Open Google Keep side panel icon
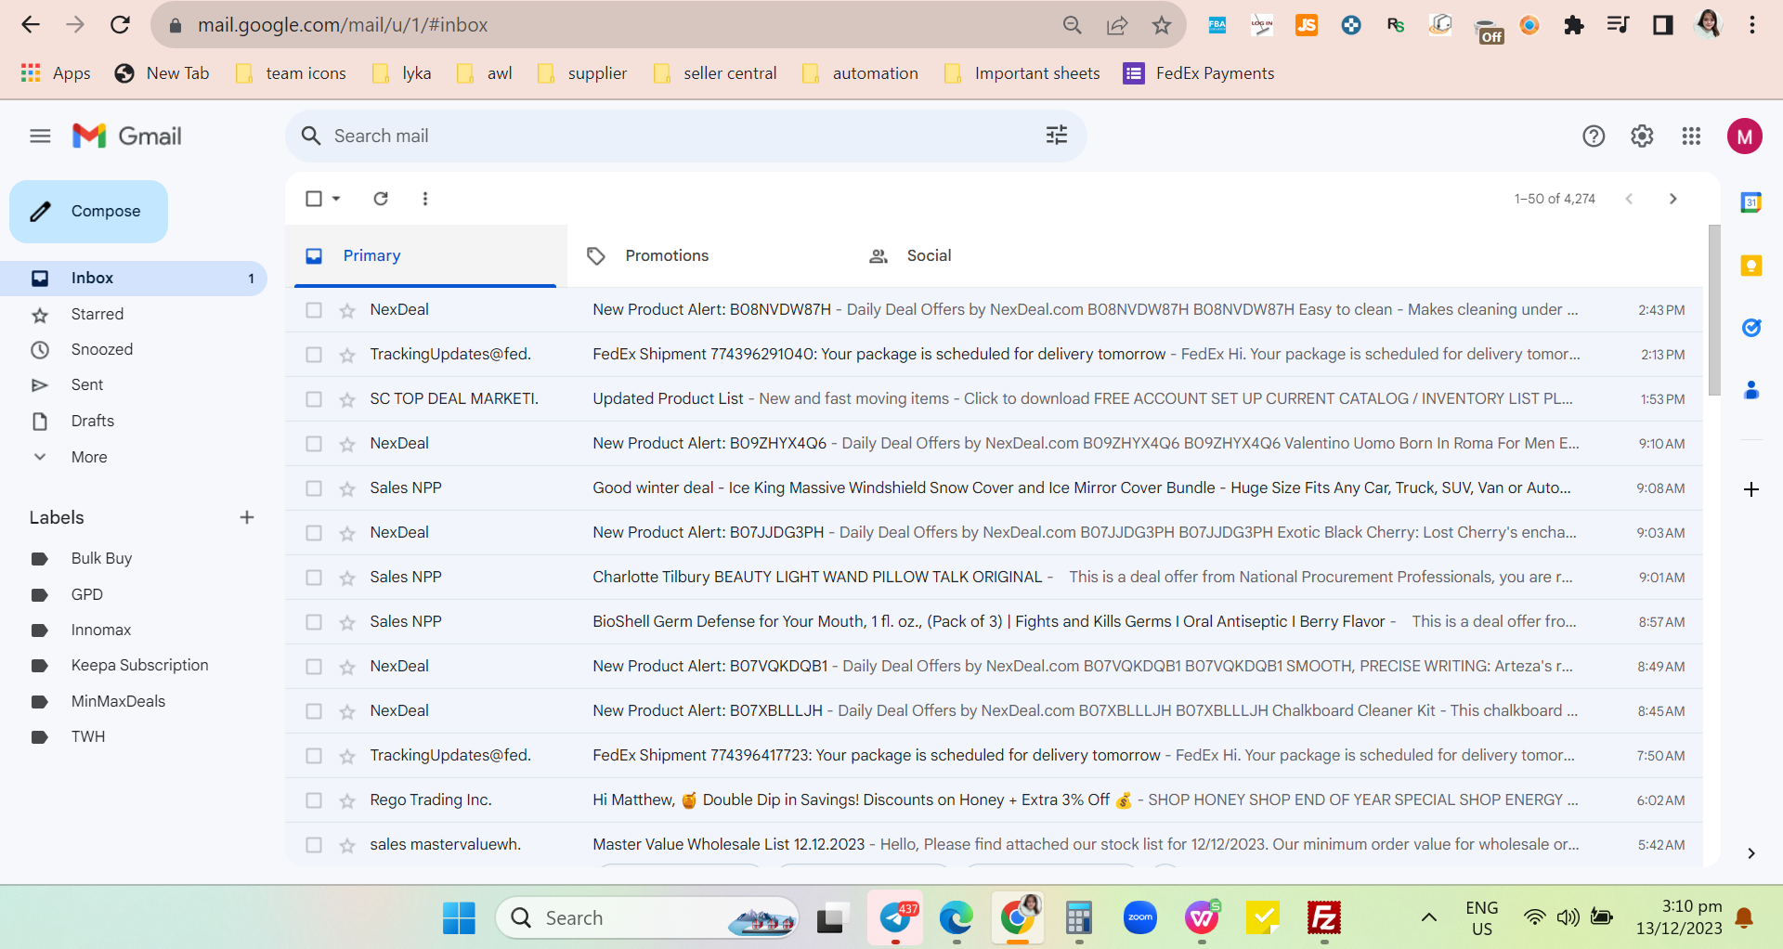This screenshot has height=949, width=1783. [x=1751, y=266]
